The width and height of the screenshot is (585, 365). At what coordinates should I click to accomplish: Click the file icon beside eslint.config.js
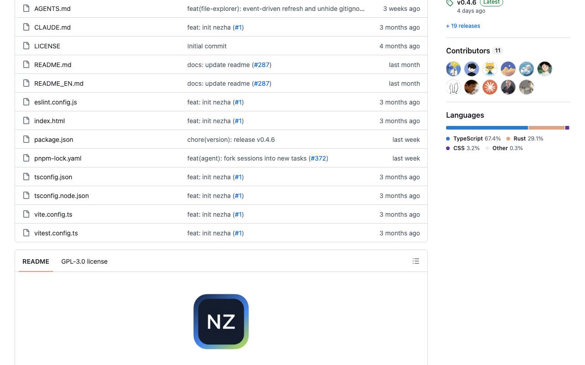(x=26, y=102)
